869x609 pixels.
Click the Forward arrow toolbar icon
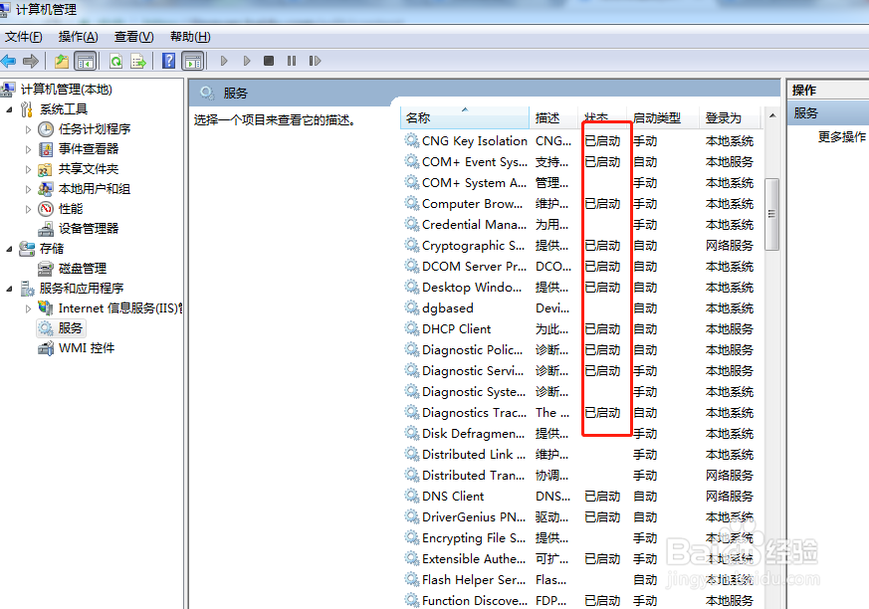[x=31, y=61]
